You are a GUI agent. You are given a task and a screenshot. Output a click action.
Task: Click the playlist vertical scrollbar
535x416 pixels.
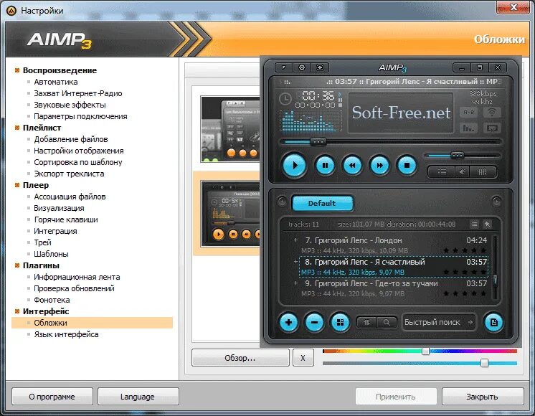pos(495,266)
